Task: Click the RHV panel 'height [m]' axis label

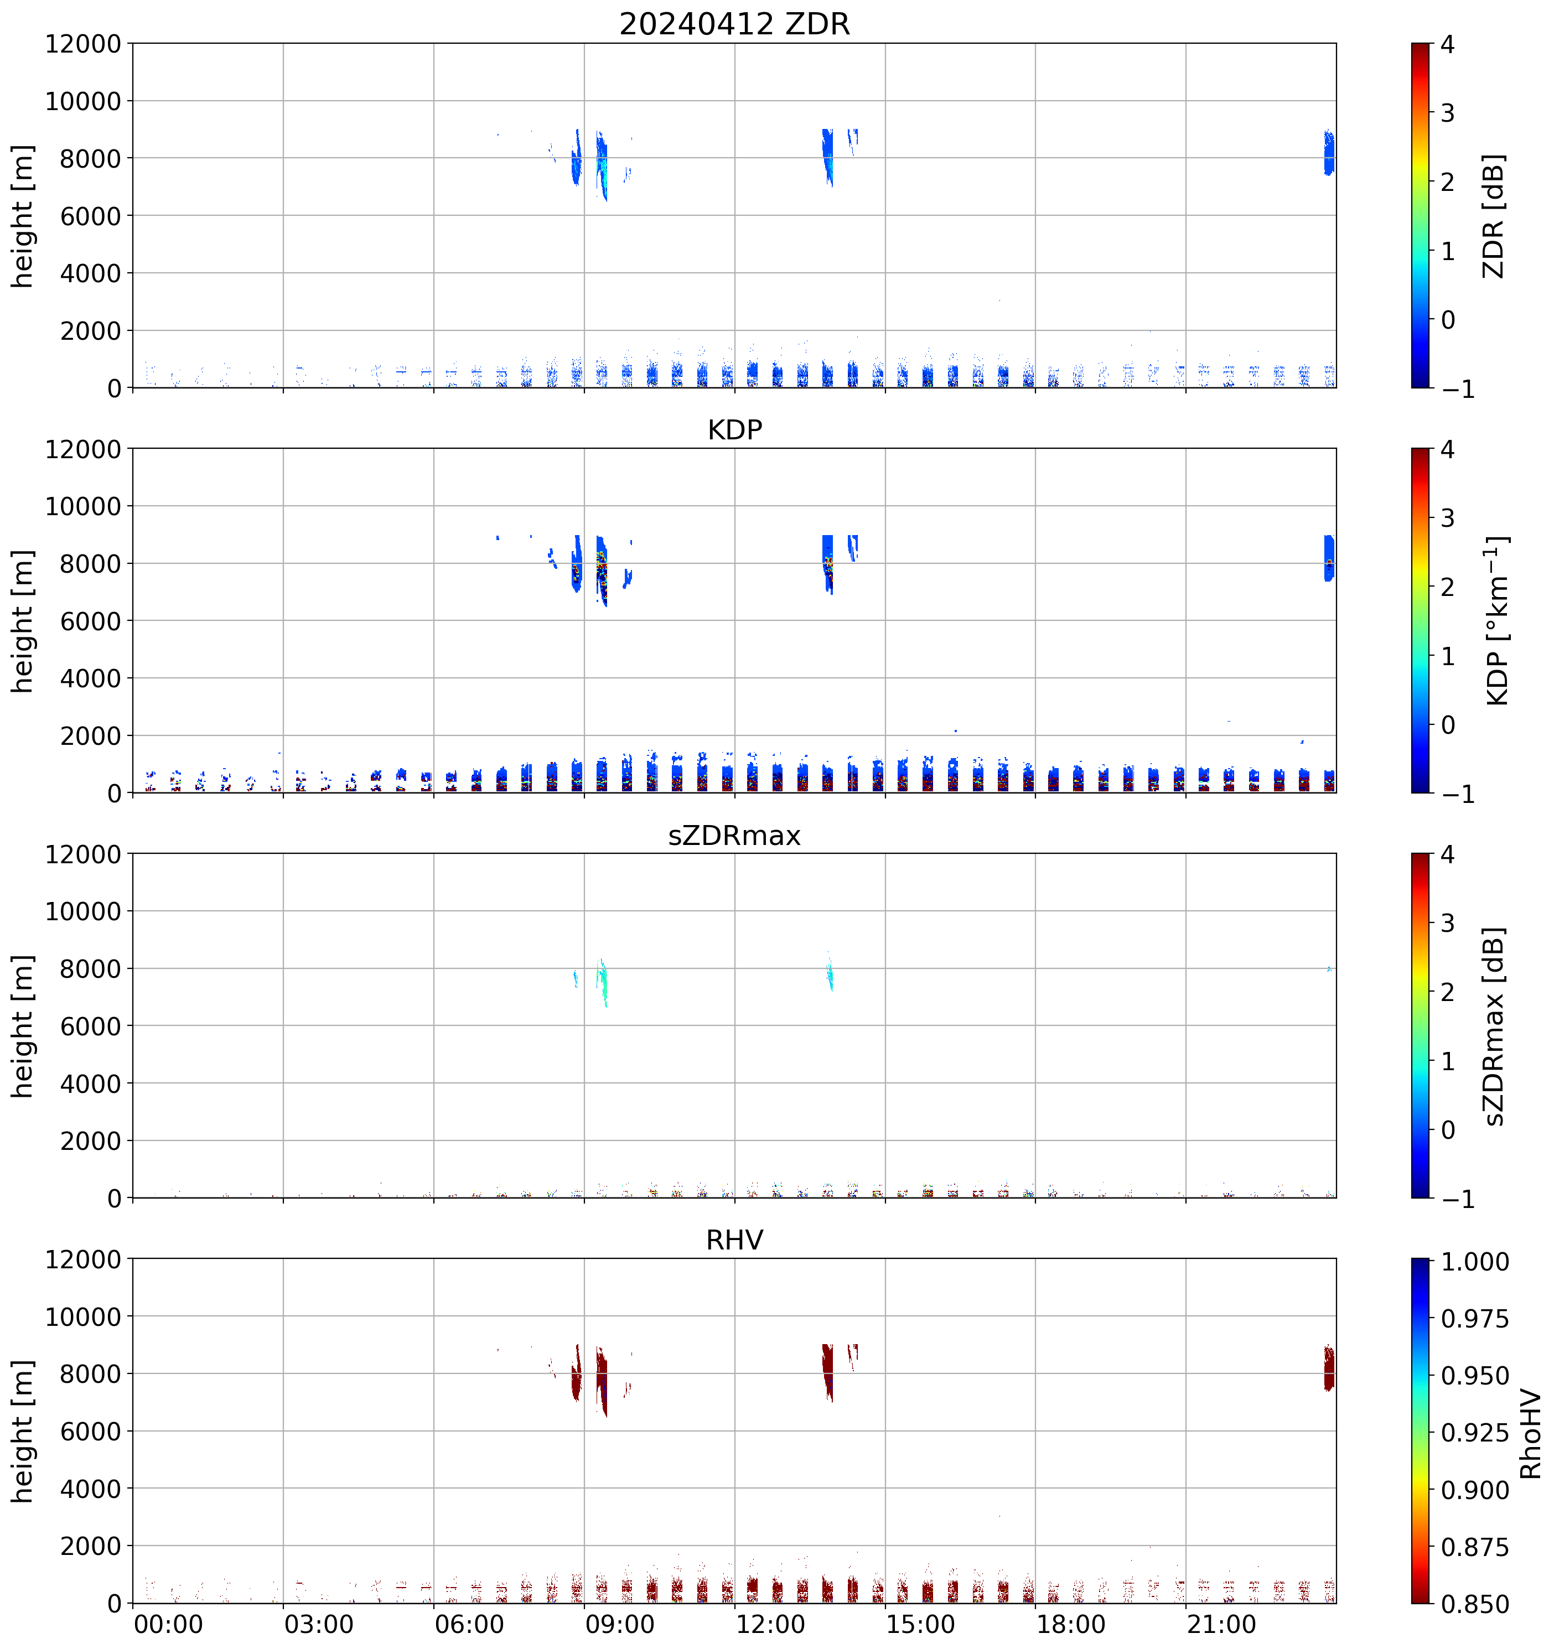Action: point(22,1431)
